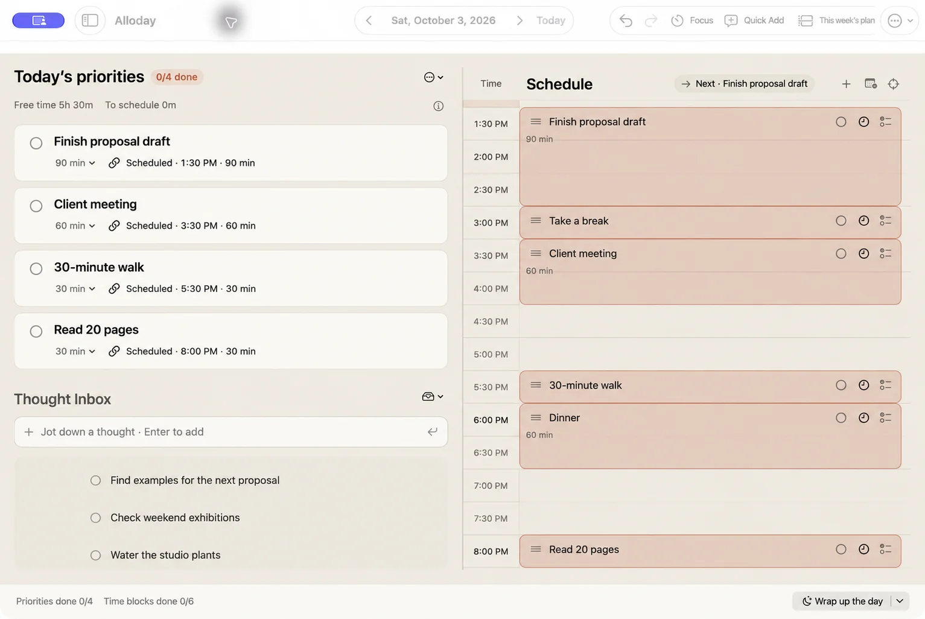
Task: Open priorities options dropdown menu
Action: coord(434,77)
